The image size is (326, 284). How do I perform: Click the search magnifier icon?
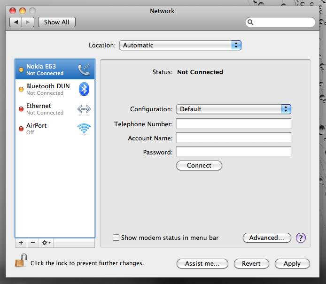(250, 22)
